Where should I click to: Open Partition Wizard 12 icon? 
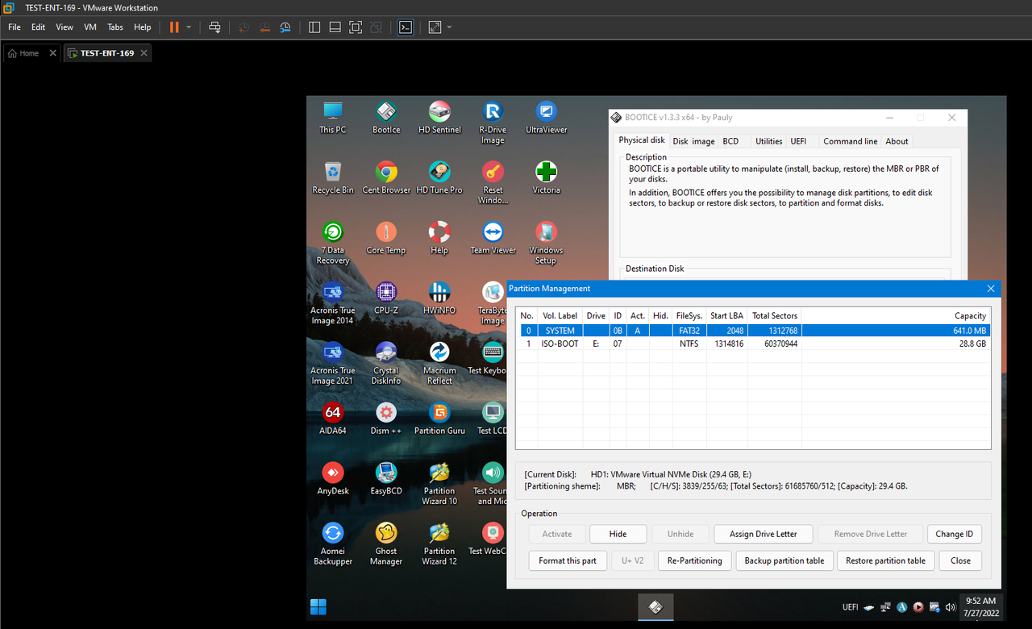[439, 544]
